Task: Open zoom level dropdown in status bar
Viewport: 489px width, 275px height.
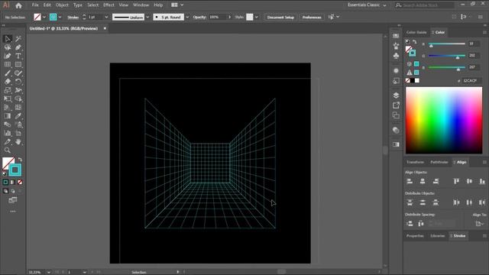Action: pos(49,272)
